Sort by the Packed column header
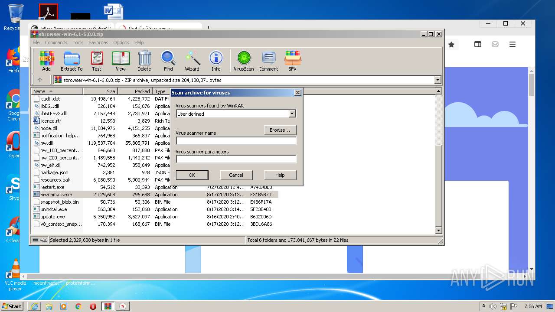 135,91
